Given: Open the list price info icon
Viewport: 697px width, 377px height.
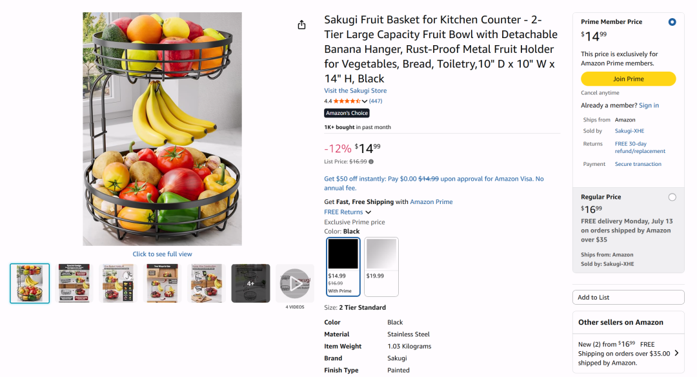Looking at the screenshot, I should click(371, 162).
